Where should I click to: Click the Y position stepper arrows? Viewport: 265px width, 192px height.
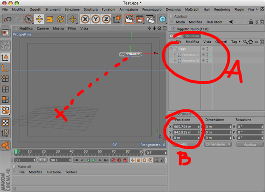coord(199,132)
